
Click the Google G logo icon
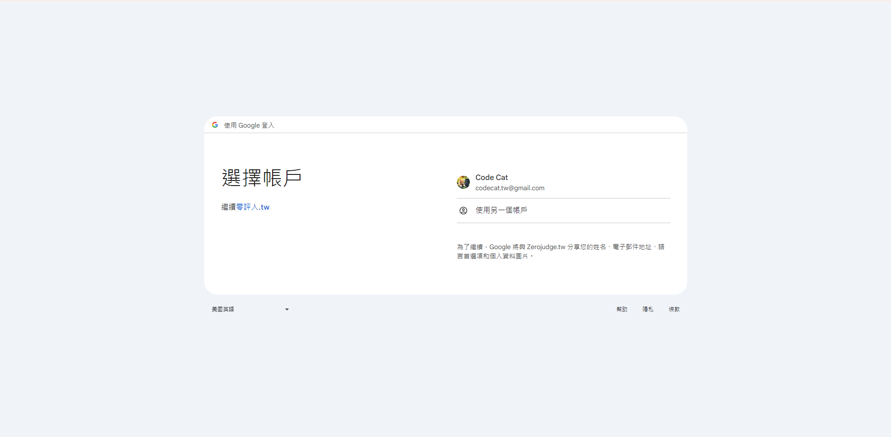[x=215, y=125]
